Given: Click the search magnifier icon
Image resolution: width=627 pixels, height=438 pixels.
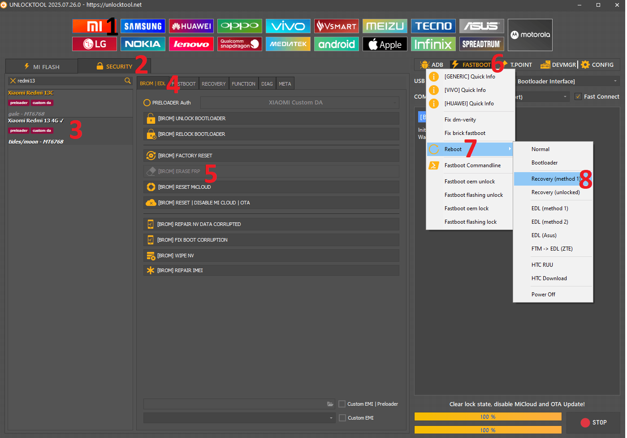Looking at the screenshot, I should 128,81.
